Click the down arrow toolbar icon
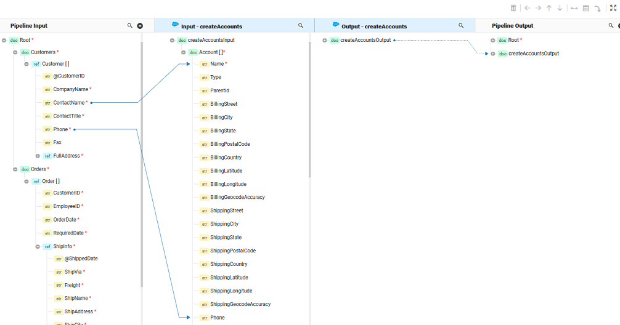 coord(560,8)
